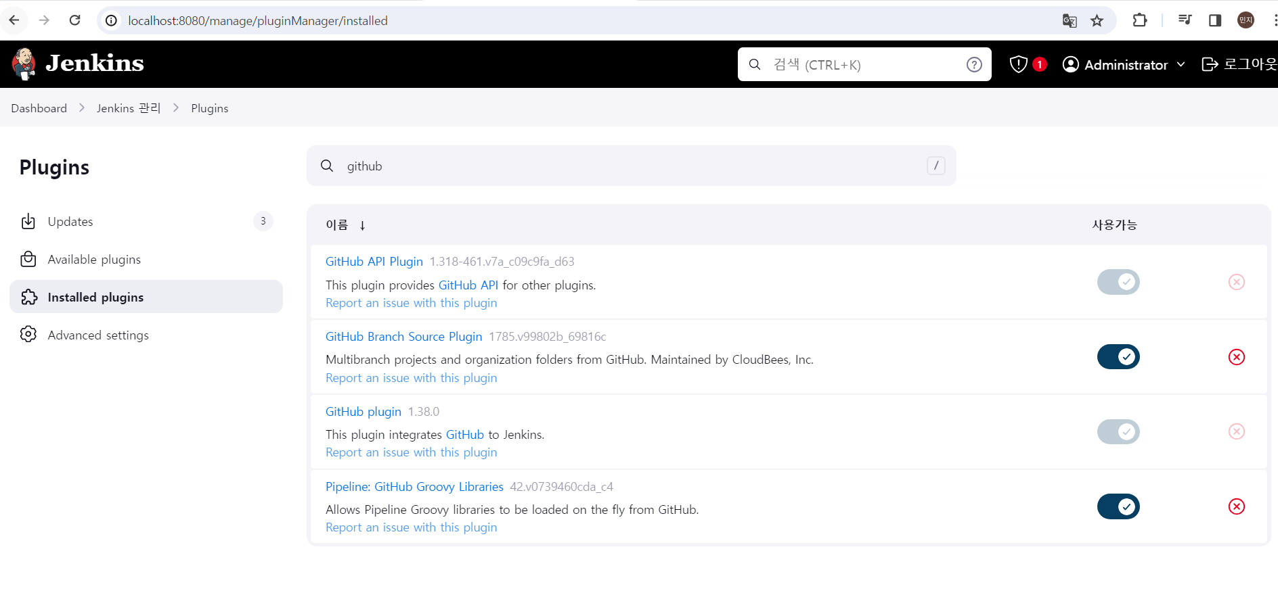Click version text 1.318-461.v7a_c09c9fa_d63

tap(502, 262)
